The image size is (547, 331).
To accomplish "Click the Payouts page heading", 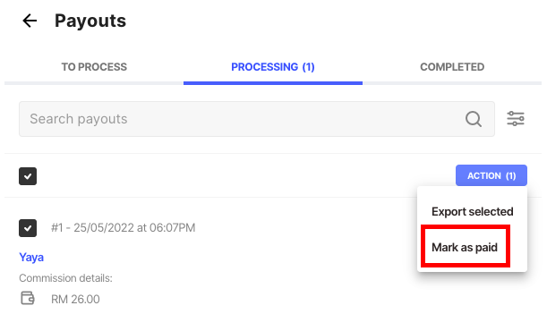I will (90, 21).
